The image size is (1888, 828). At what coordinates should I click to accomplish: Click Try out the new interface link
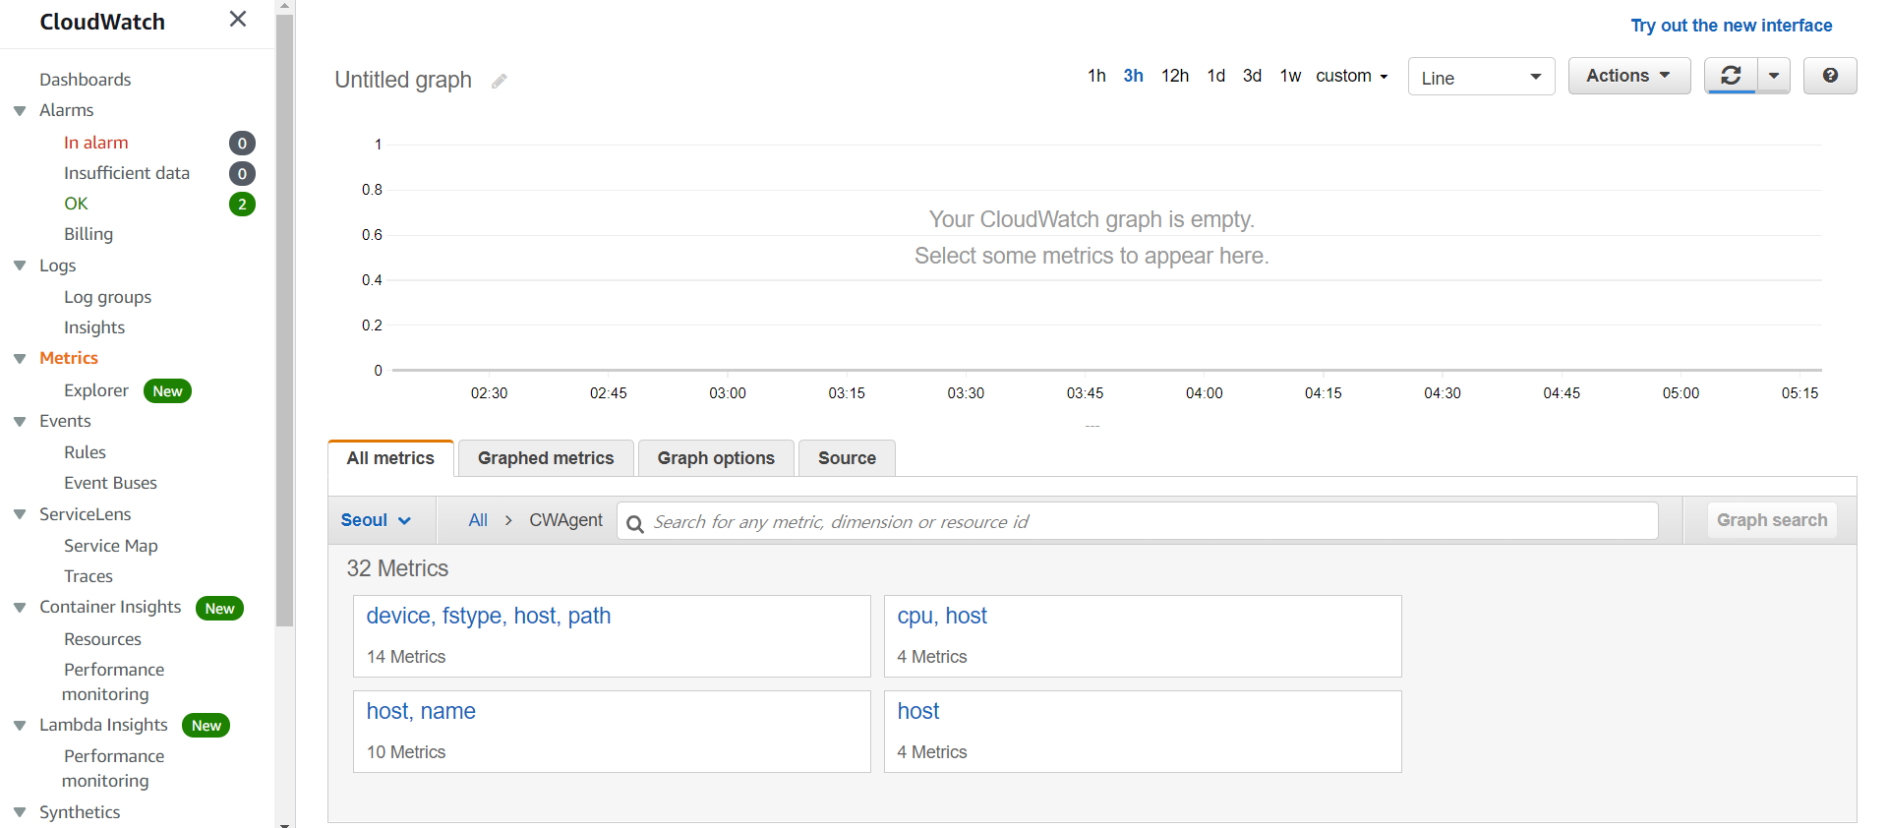click(x=1731, y=26)
